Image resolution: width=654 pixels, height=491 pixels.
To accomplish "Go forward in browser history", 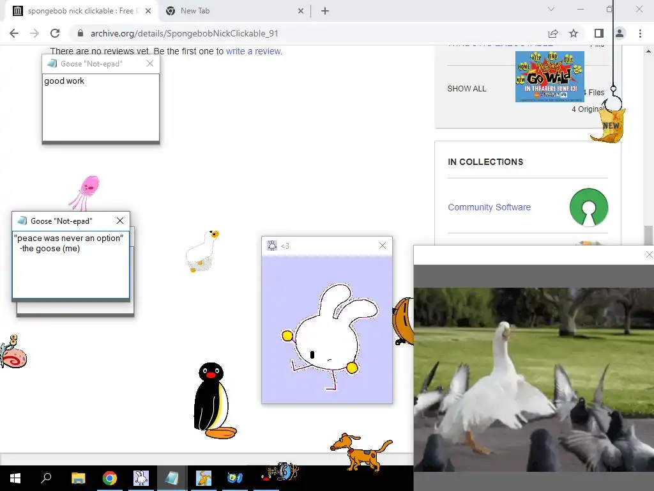I will (x=34, y=33).
